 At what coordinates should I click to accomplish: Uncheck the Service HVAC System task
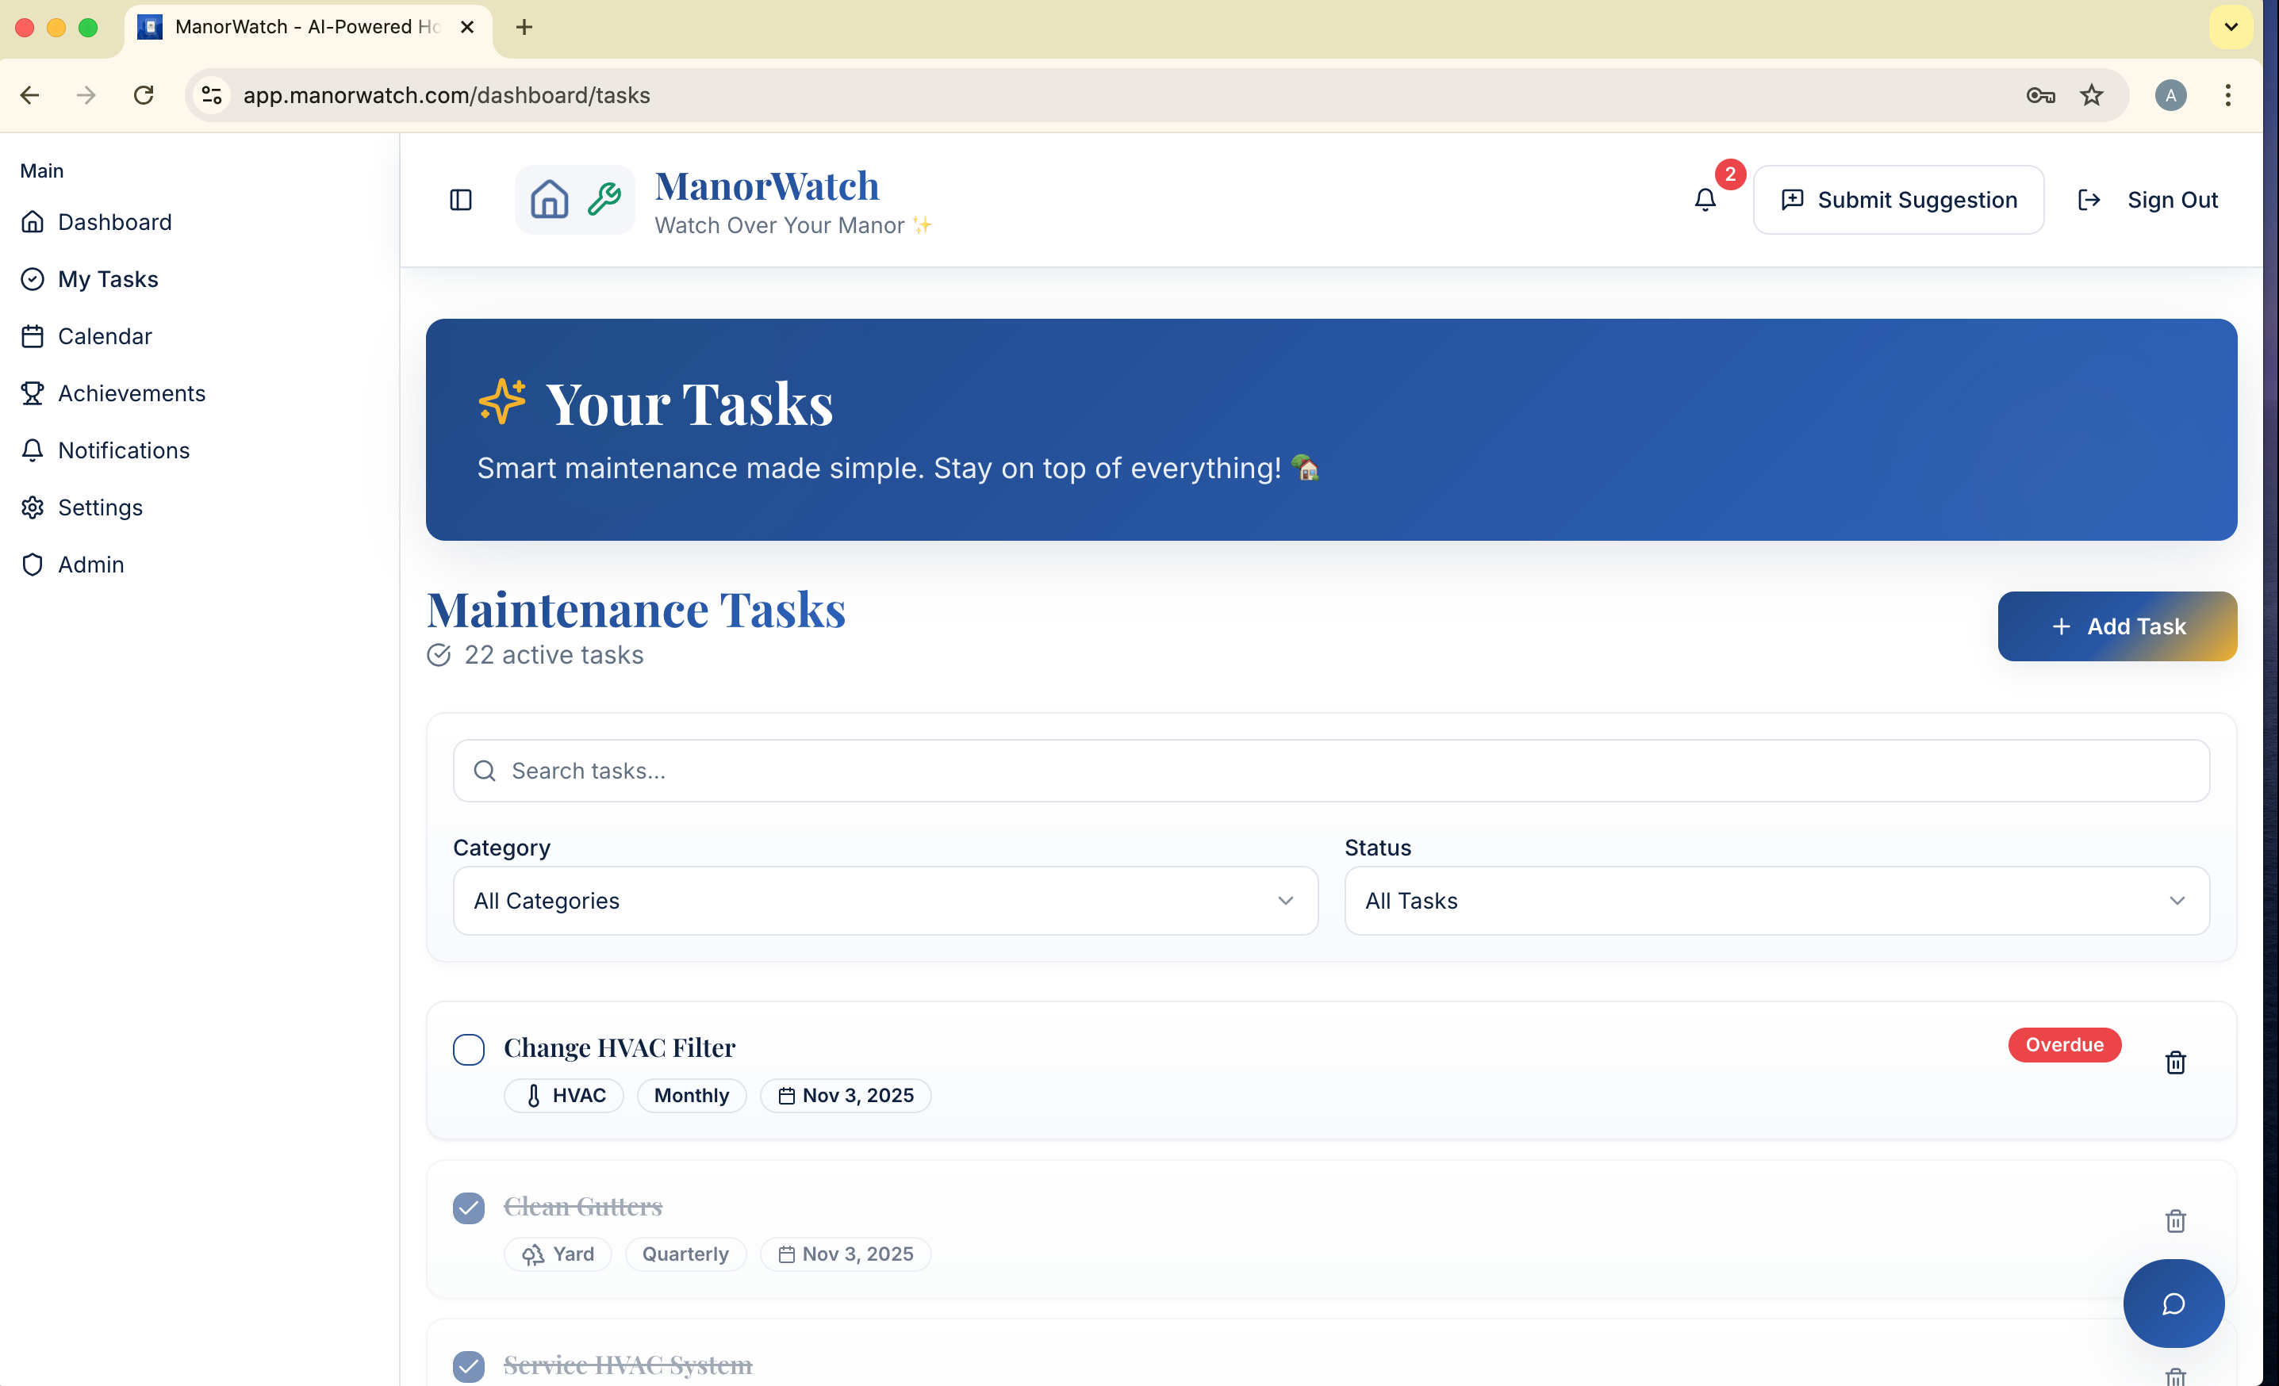(468, 1365)
